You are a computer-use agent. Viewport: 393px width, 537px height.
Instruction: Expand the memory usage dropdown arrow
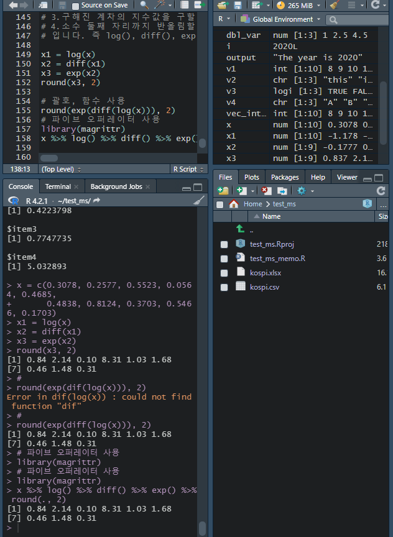pos(318,6)
